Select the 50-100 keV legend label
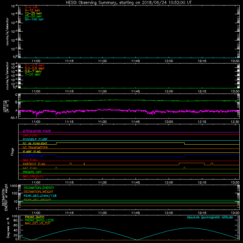This screenshot has width=243, height=243. [34, 19]
